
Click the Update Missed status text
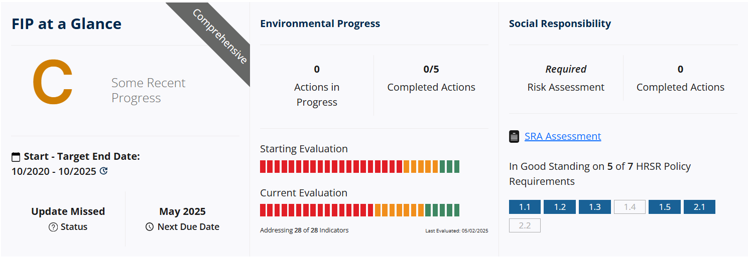tap(68, 211)
